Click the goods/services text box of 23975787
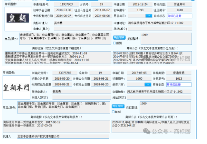The width and height of the screenshot is (207, 144). (x=64, y=108)
